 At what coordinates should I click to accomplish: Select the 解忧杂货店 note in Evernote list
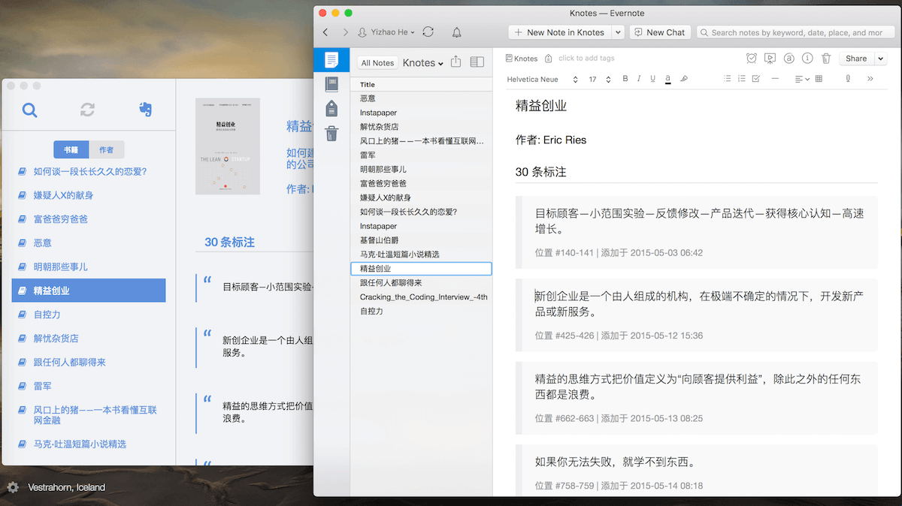[422, 127]
